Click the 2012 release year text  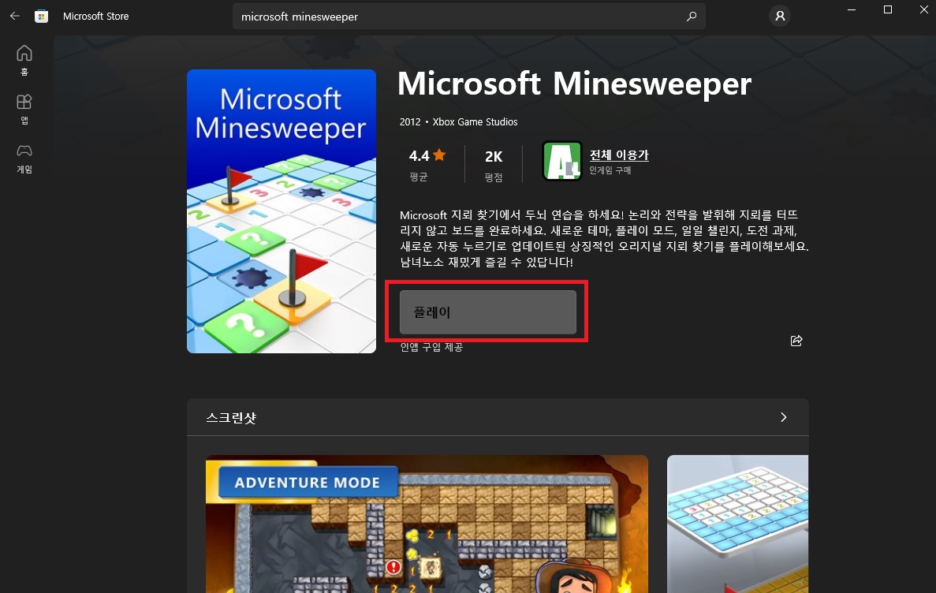[x=410, y=121]
